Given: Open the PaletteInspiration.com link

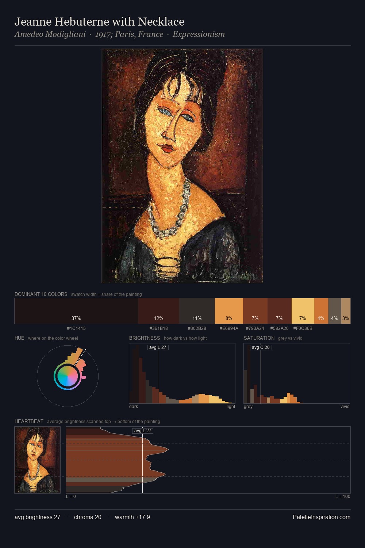Looking at the screenshot, I should (322, 517).
